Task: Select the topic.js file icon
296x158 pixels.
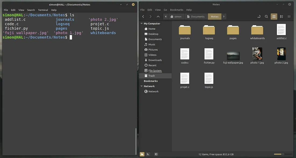Action: coord(209,78)
